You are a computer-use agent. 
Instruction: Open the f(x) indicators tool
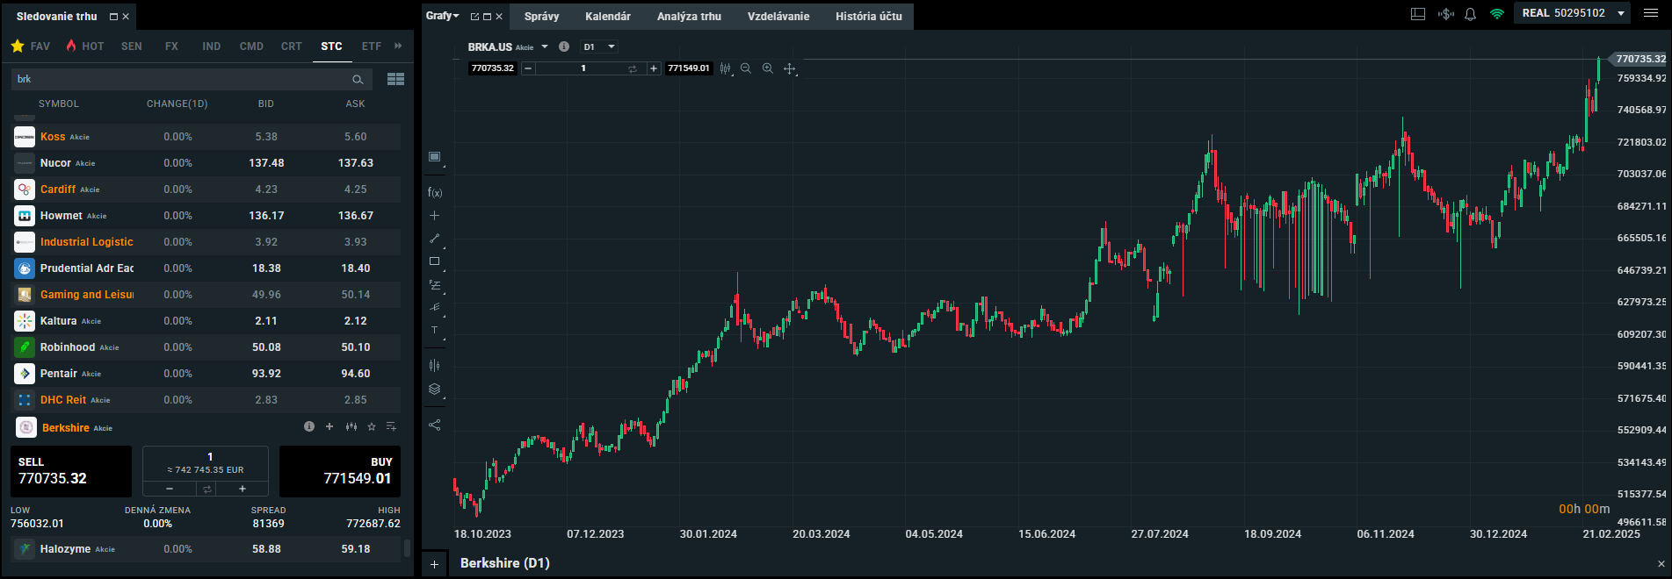tap(434, 192)
